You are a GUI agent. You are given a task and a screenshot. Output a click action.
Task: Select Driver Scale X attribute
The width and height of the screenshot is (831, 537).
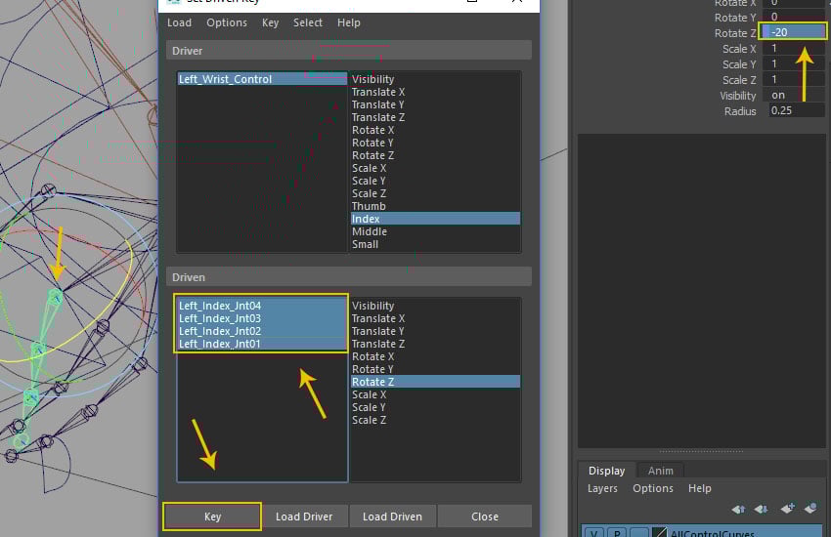(435, 168)
